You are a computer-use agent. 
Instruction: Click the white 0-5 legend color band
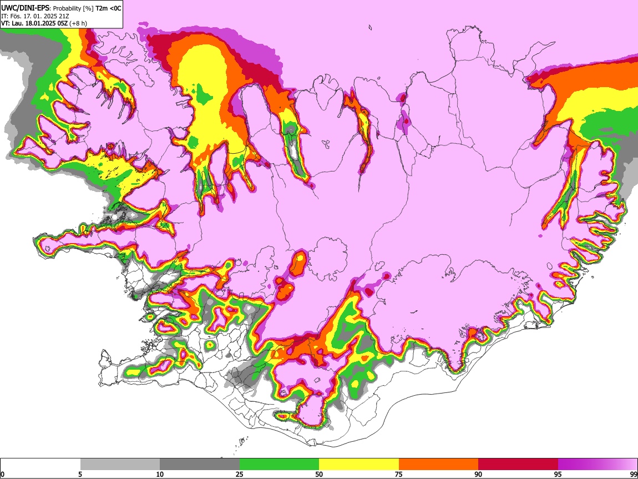click(x=40, y=464)
